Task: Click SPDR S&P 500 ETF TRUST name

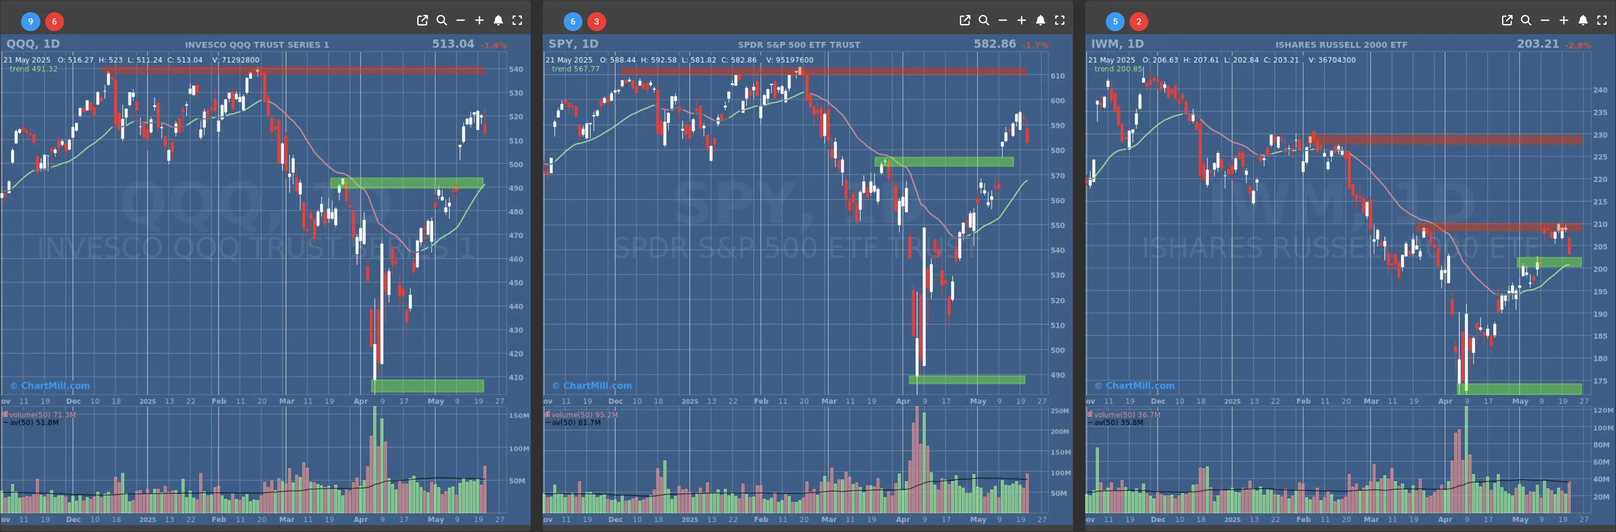Action: (799, 45)
